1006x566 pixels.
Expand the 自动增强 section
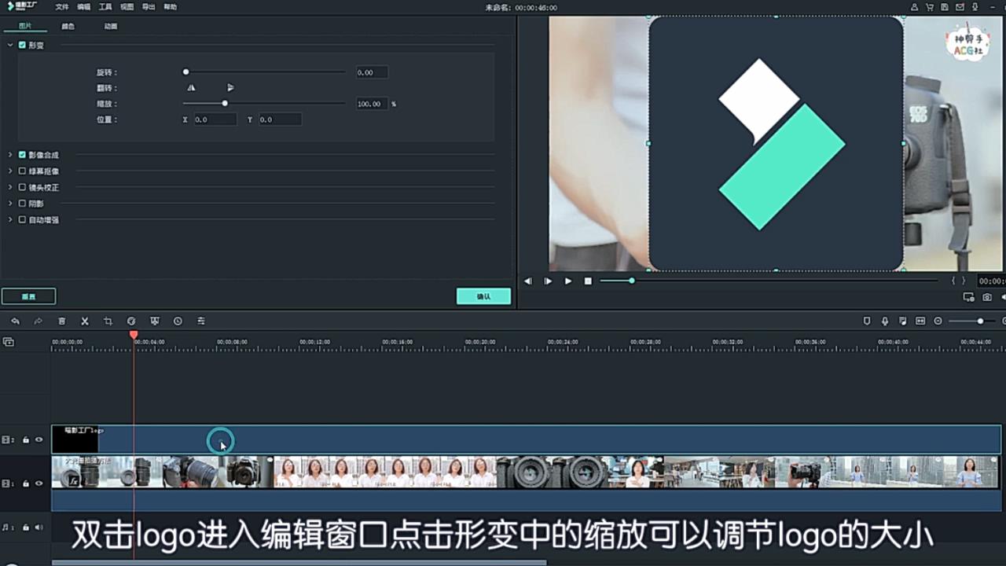point(10,220)
